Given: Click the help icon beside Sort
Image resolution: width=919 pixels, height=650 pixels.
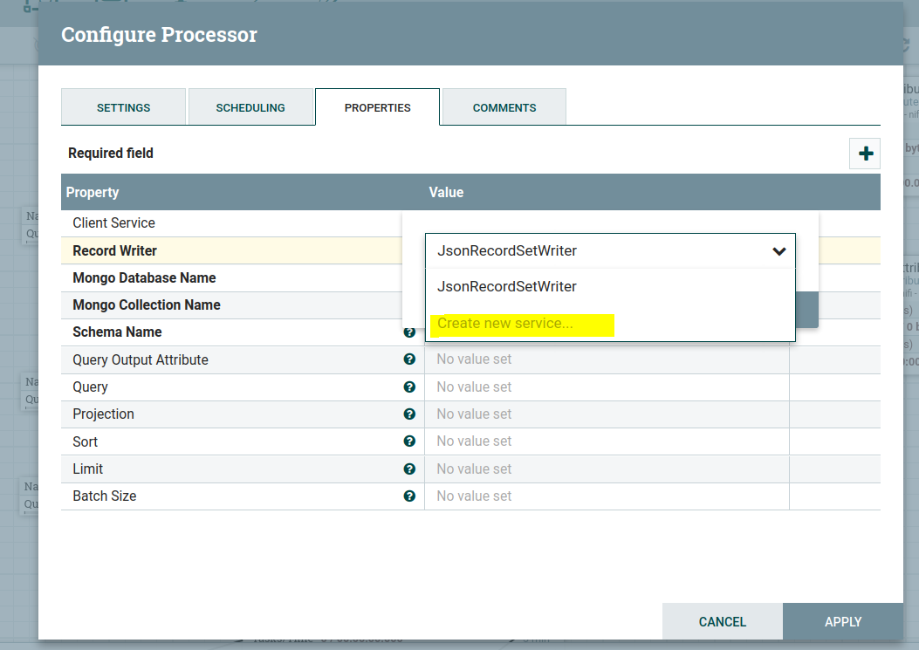Looking at the screenshot, I should pyautogui.click(x=409, y=441).
